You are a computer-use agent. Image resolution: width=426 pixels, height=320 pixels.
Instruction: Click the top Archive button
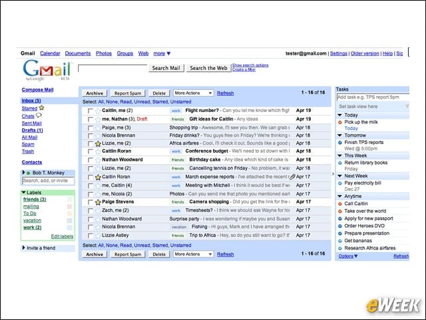95,93
